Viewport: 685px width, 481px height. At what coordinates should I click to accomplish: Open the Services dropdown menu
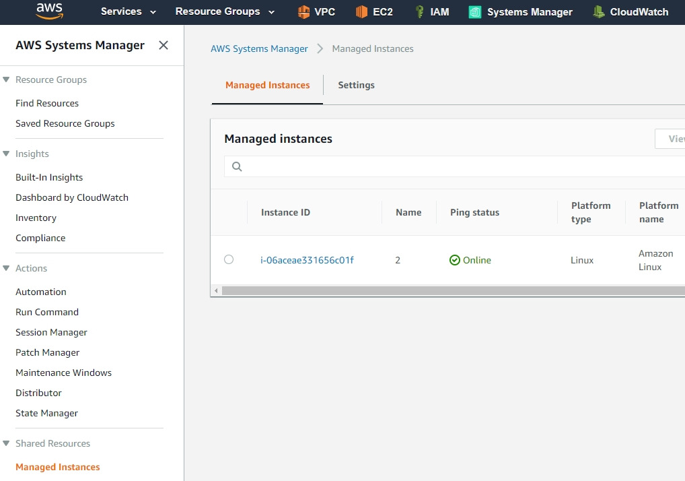[128, 12]
